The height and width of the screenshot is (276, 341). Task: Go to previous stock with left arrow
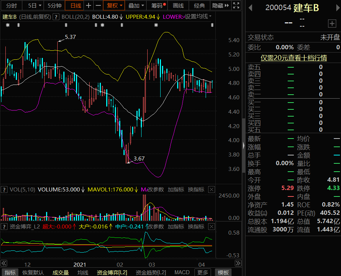(x=250, y=8)
